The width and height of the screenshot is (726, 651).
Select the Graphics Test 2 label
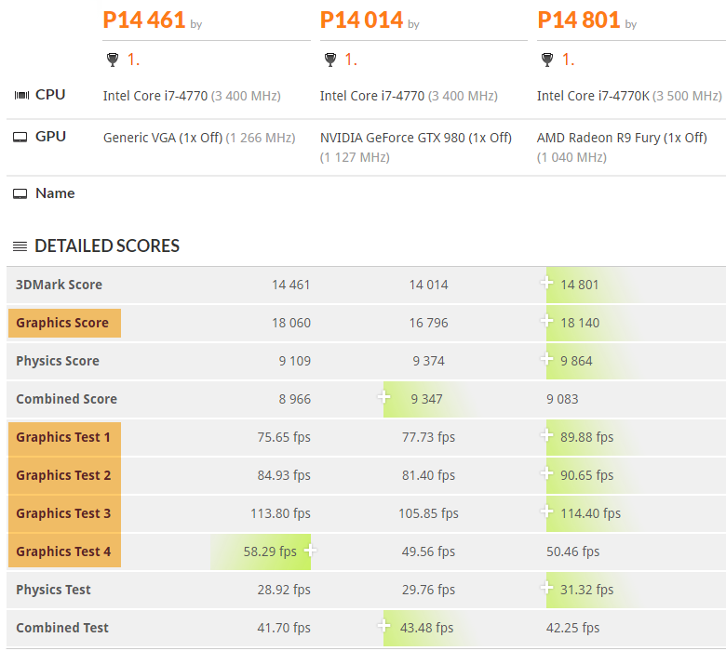click(x=64, y=475)
